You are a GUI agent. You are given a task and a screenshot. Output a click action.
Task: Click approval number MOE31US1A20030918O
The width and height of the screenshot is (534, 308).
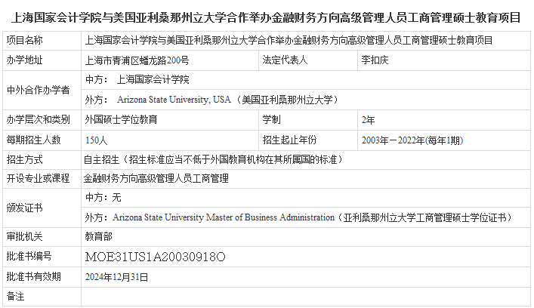point(155,257)
